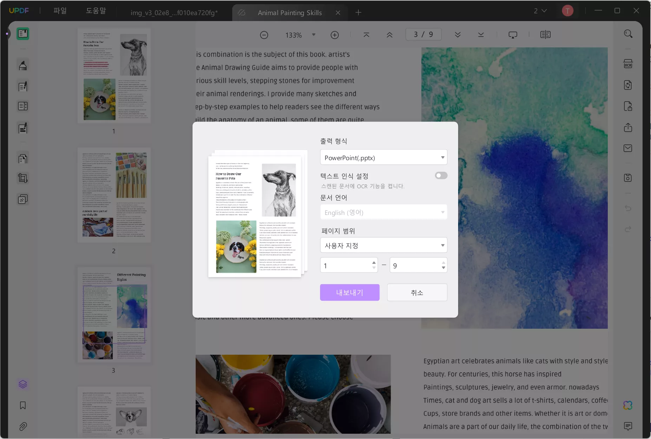Open the page range custom dropdown
The width and height of the screenshot is (651, 439).
click(384, 245)
